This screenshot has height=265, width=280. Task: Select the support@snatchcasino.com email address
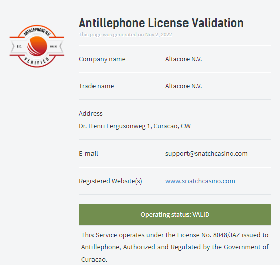[207, 154]
